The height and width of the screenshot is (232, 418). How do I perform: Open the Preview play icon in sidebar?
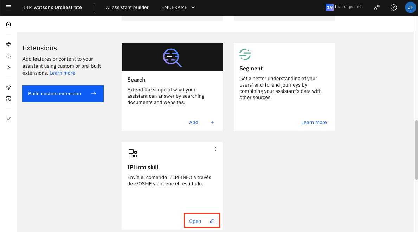[8, 68]
